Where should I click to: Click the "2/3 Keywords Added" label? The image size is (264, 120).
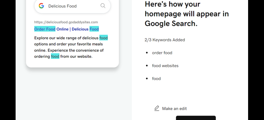pyautogui.click(x=165, y=40)
